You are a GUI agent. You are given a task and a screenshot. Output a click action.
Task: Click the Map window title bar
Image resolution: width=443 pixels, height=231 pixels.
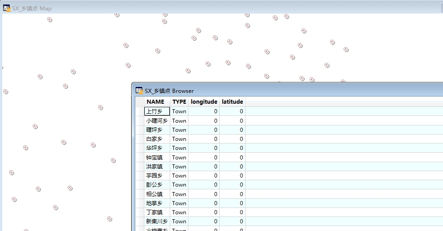click(182, 8)
